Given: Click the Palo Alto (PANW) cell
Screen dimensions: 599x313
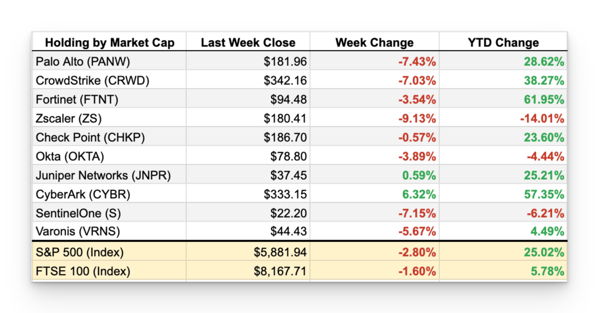Looking at the screenshot, I should click(x=83, y=62).
